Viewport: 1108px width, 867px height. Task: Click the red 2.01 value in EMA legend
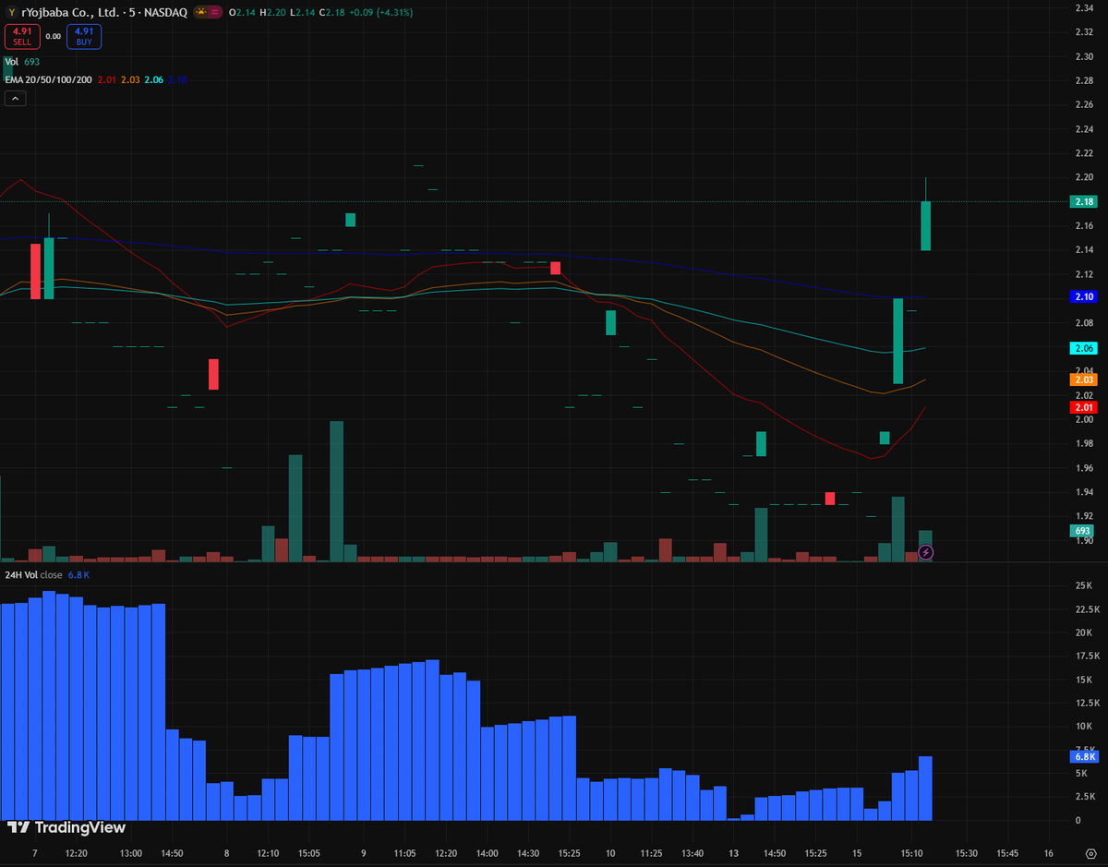(x=106, y=80)
